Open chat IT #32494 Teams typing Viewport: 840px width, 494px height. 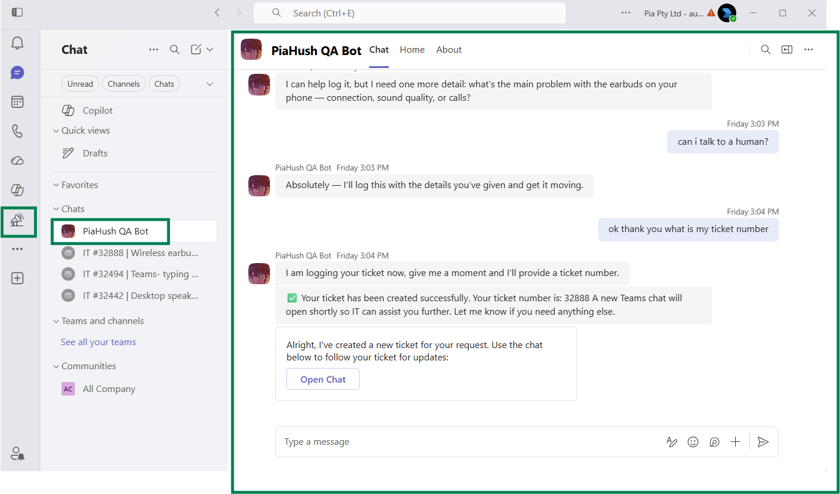(134, 274)
